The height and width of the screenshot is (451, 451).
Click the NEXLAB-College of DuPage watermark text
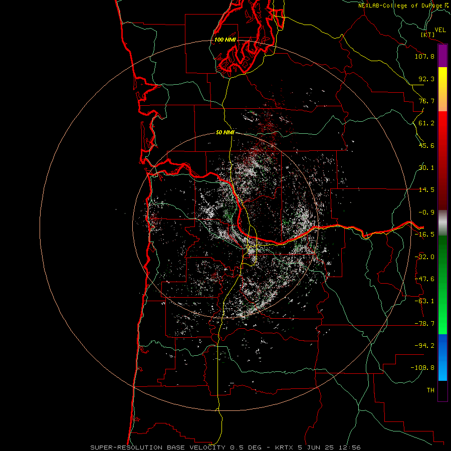pyautogui.click(x=404, y=6)
